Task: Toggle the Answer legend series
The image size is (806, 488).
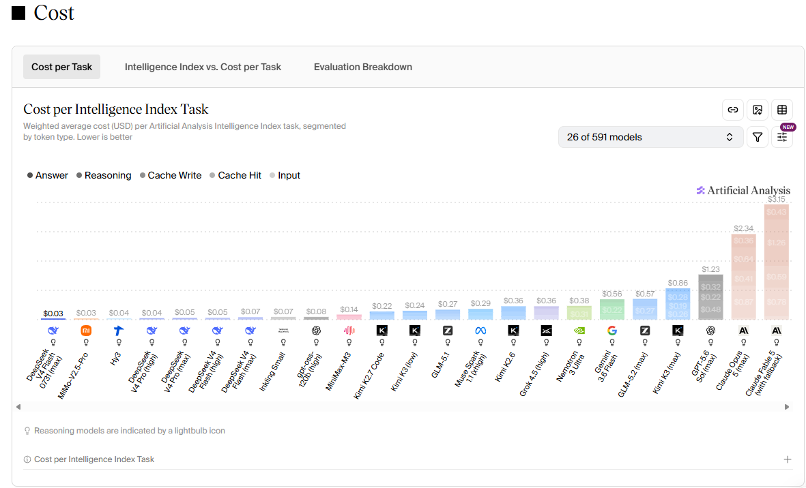Action: (47, 175)
